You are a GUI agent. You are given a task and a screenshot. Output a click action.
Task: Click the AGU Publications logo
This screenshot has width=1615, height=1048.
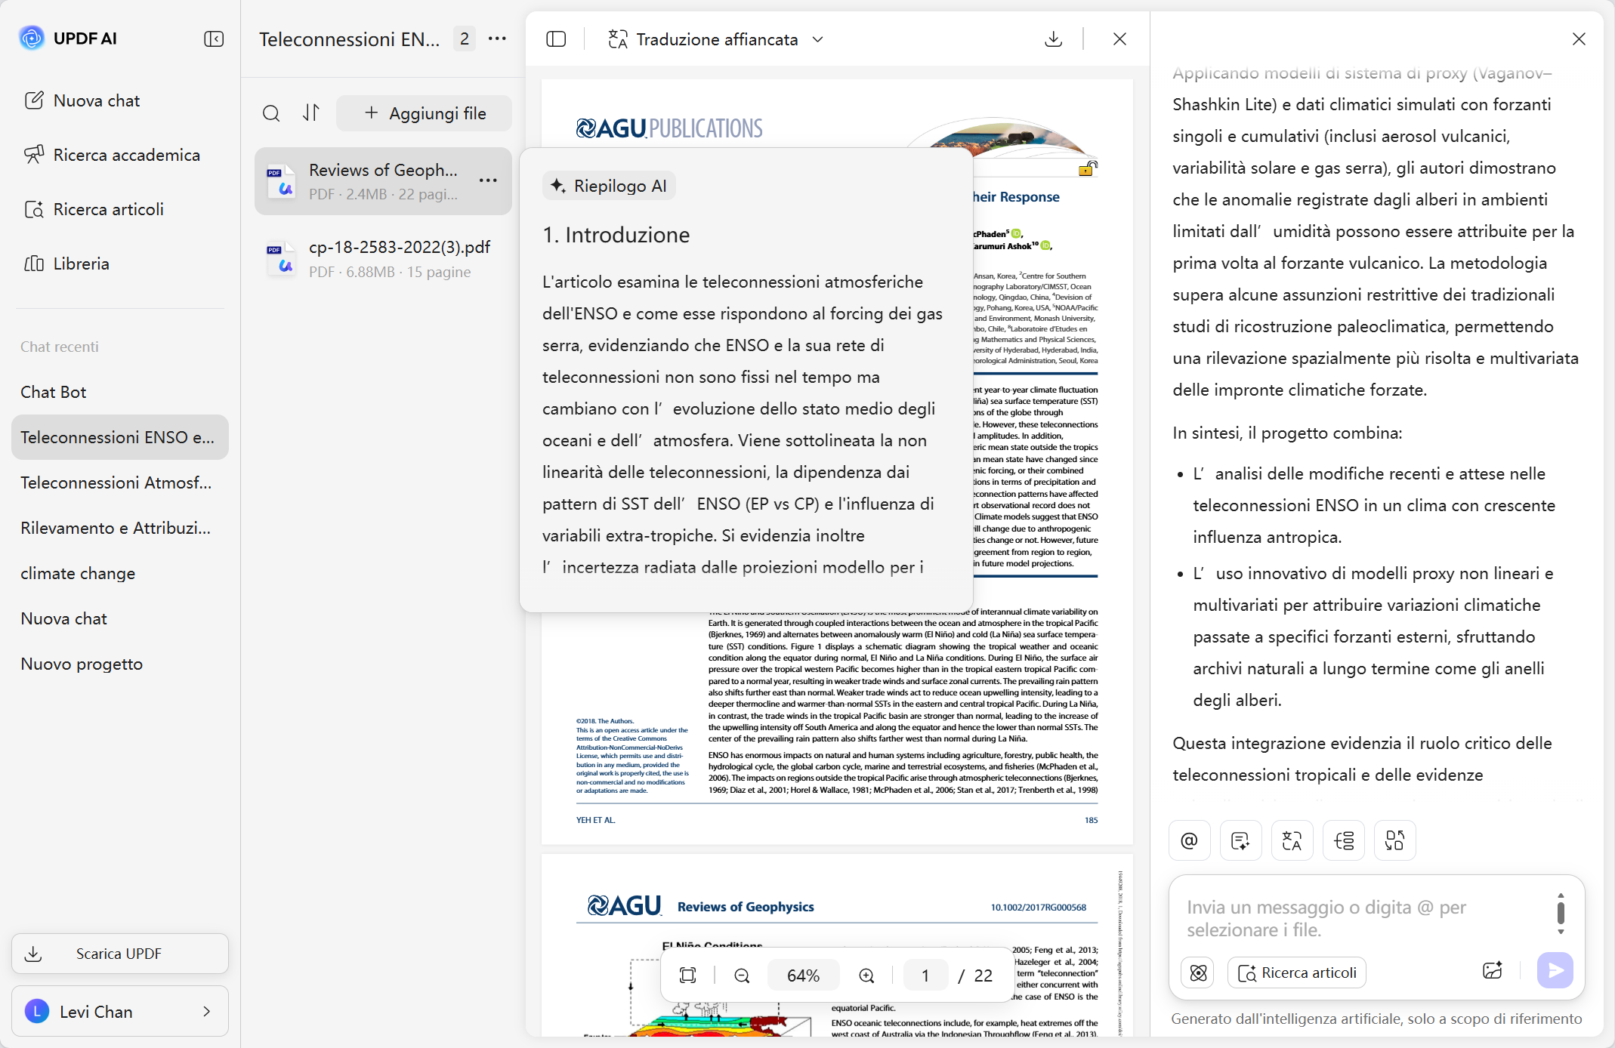click(x=670, y=128)
